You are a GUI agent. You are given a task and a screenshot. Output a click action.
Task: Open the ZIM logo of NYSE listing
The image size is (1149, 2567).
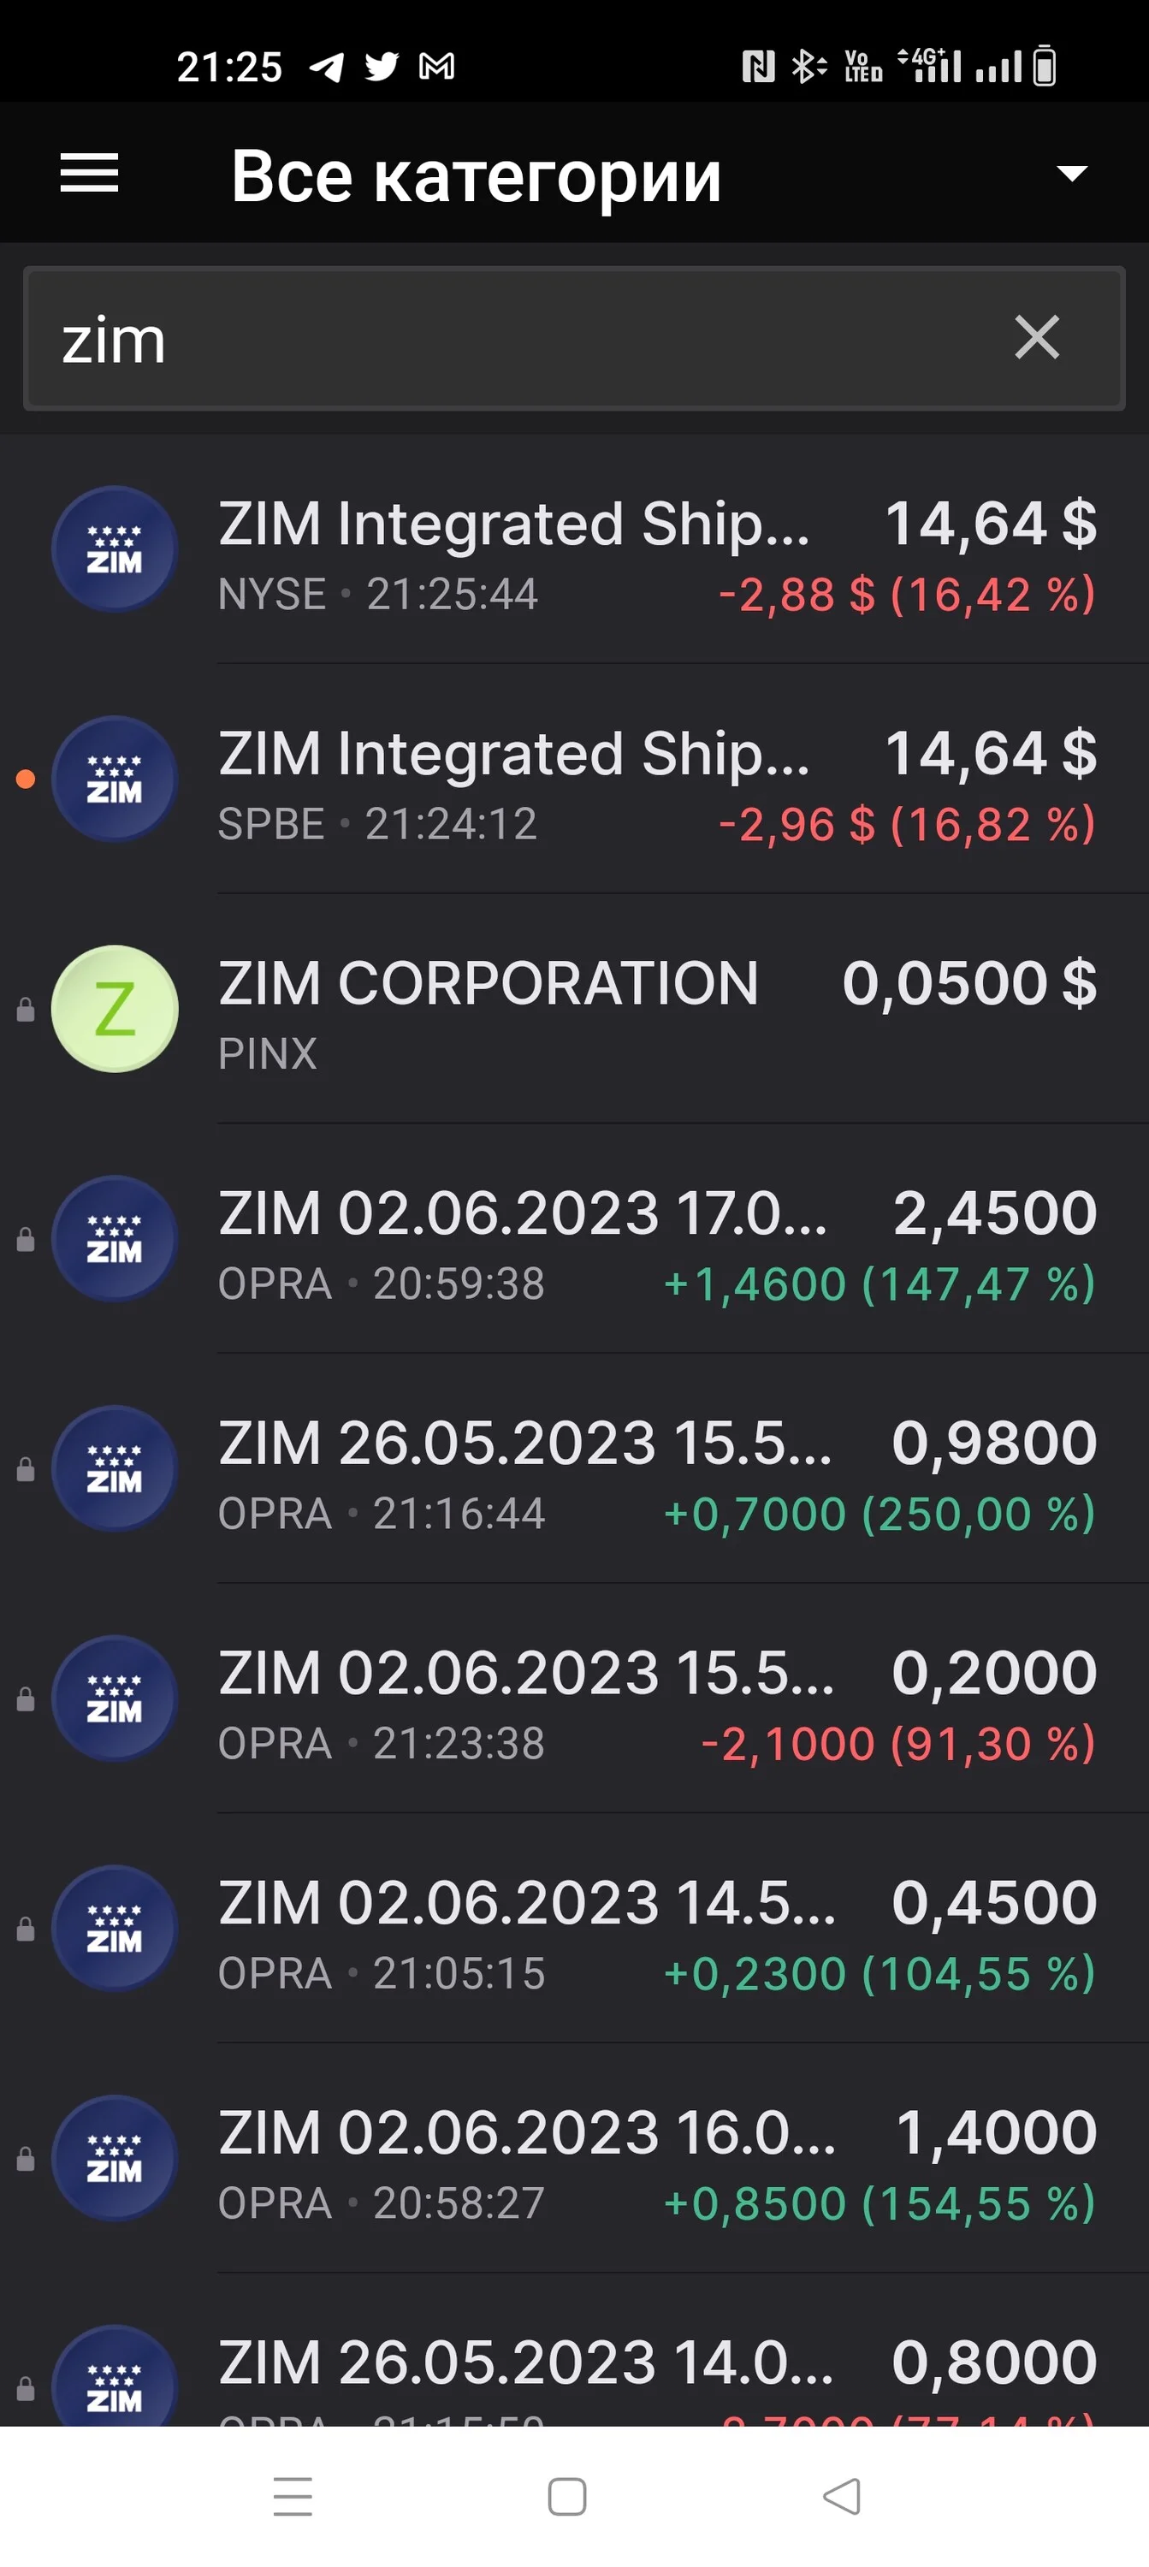point(115,549)
